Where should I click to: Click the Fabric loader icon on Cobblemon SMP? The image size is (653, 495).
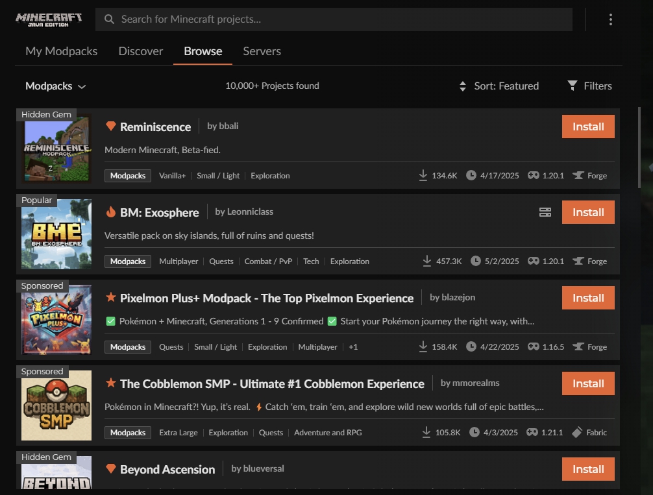pyautogui.click(x=577, y=432)
